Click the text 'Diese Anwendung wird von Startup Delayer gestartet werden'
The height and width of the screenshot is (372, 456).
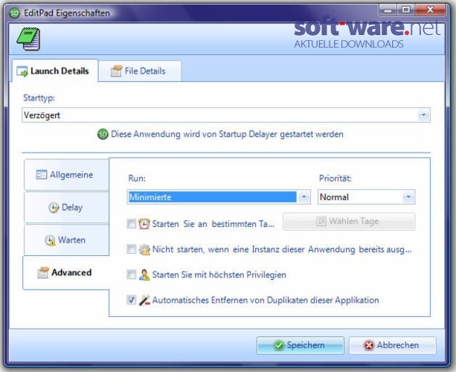227,134
